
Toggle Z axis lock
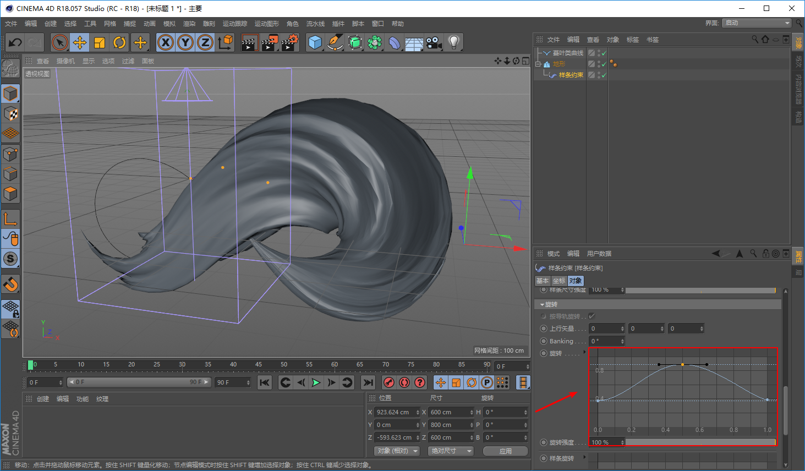point(205,42)
